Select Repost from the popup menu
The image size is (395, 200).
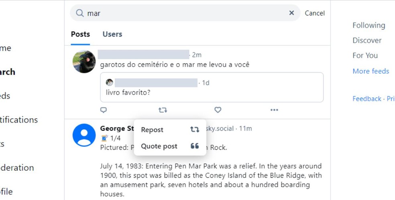pos(152,130)
